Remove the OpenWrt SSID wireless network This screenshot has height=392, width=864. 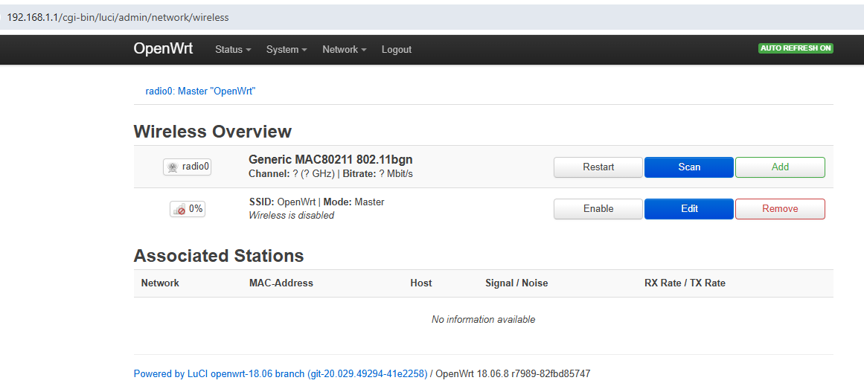pyautogui.click(x=780, y=209)
